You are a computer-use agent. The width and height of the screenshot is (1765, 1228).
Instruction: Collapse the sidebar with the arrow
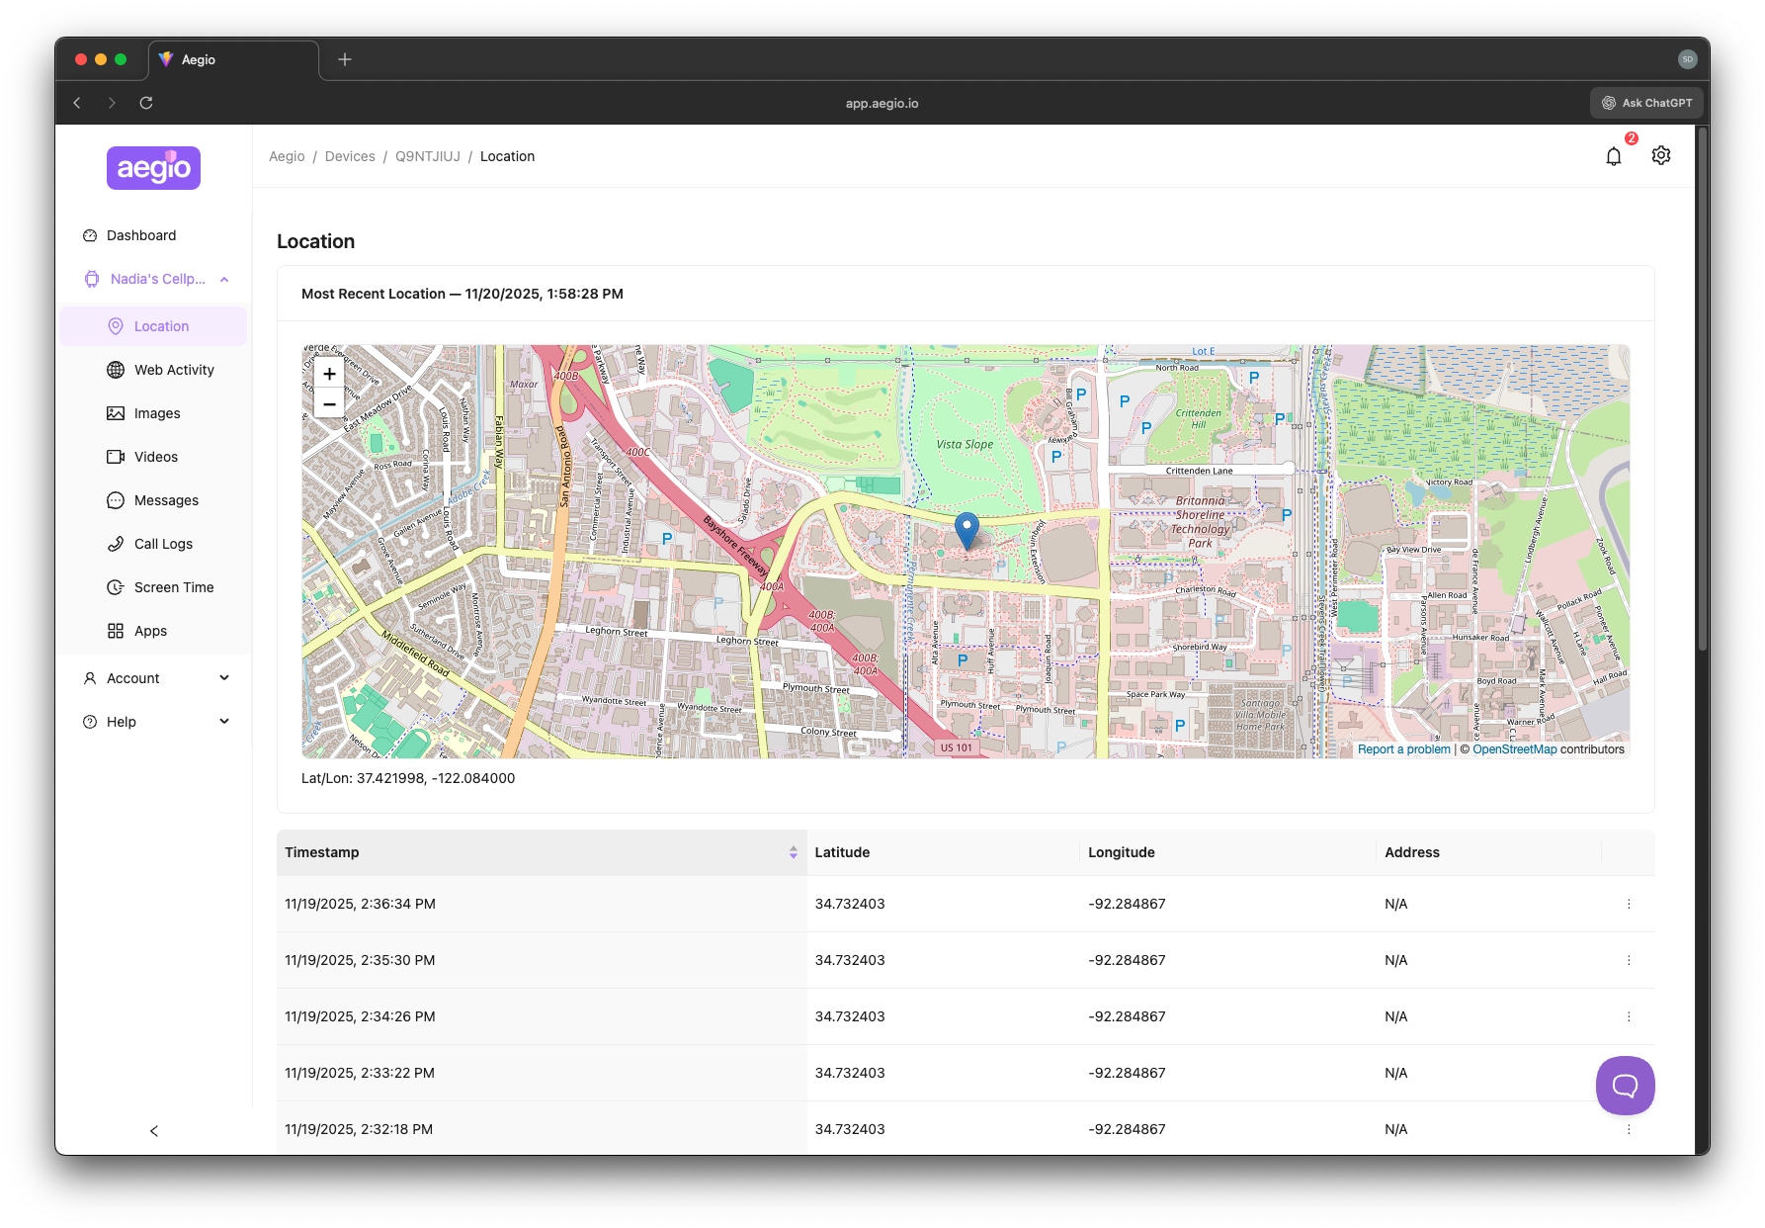coord(154,1131)
